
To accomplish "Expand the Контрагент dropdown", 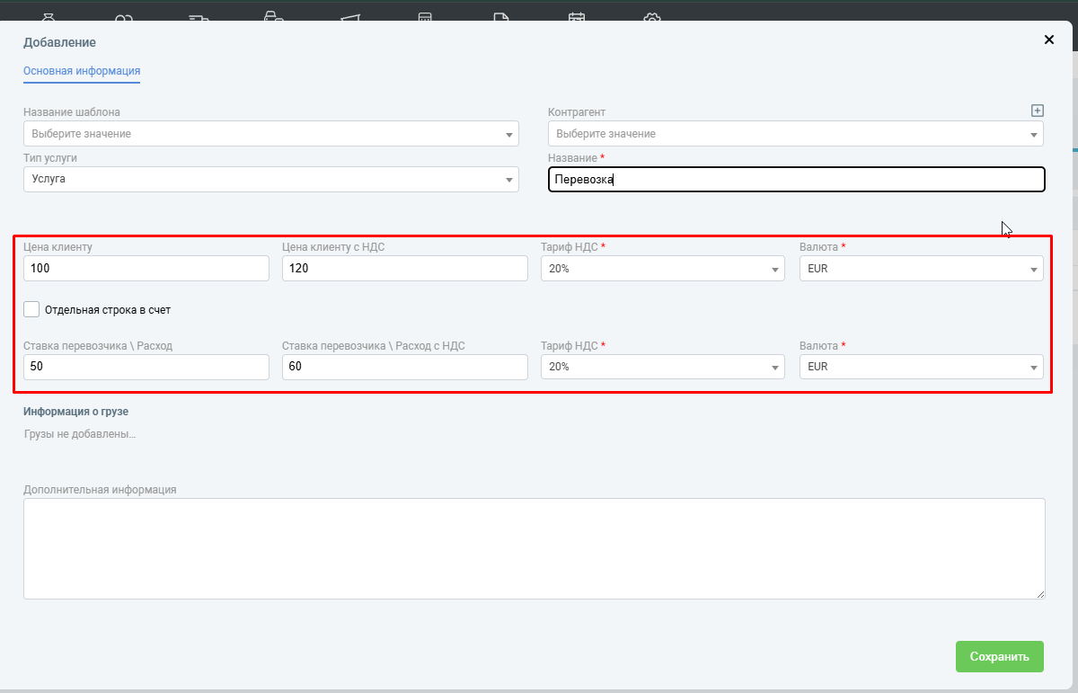I will pos(795,134).
